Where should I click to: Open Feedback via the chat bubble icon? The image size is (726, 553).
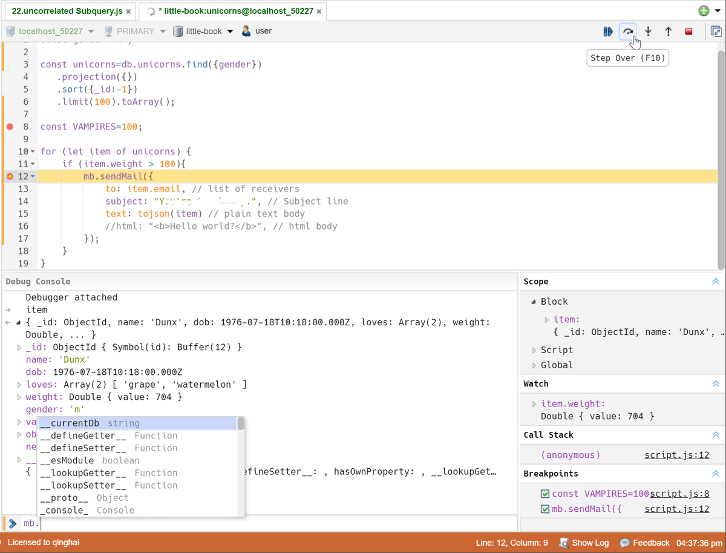click(x=624, y=543)
